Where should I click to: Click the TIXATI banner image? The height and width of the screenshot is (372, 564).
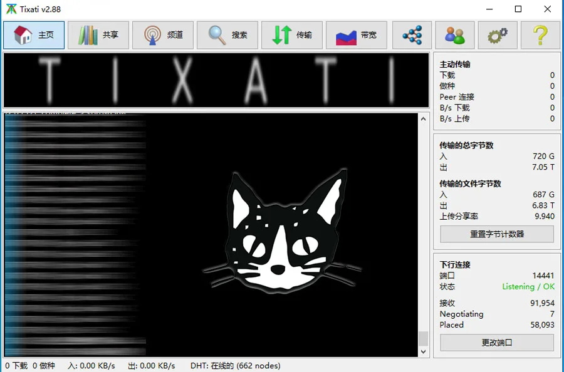(x=216, y=80)
